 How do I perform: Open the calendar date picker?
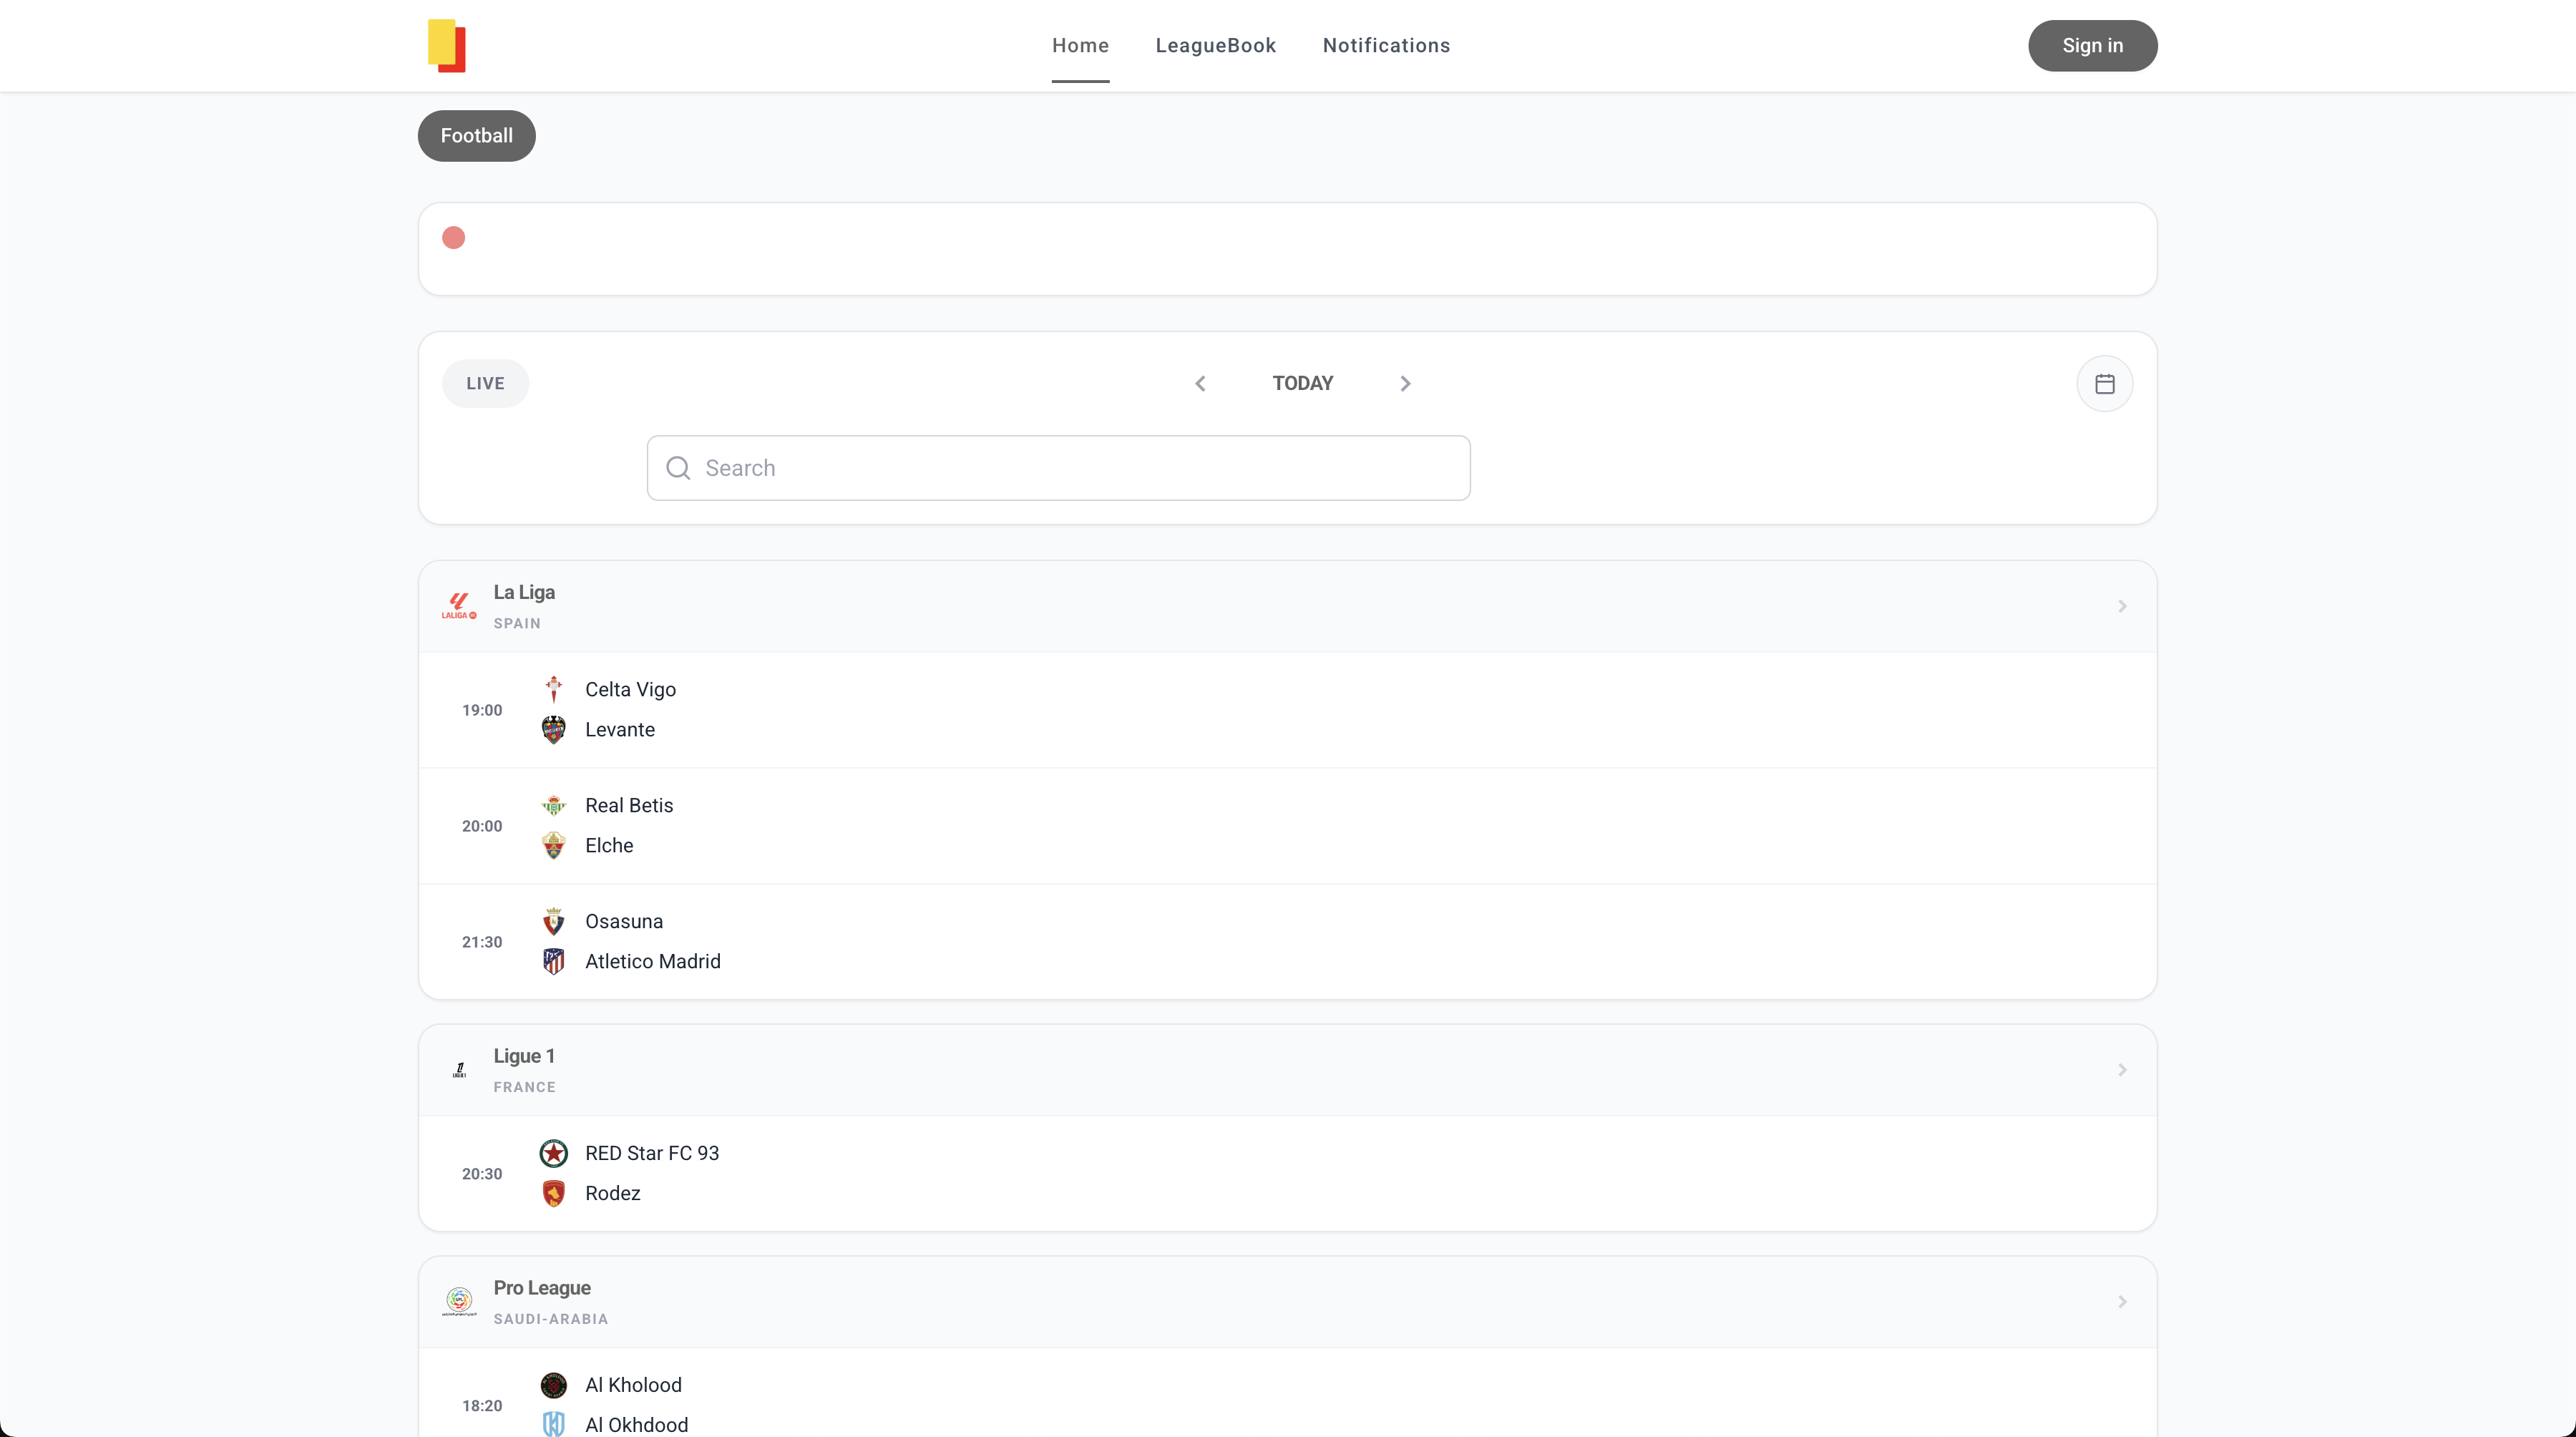2104,384
